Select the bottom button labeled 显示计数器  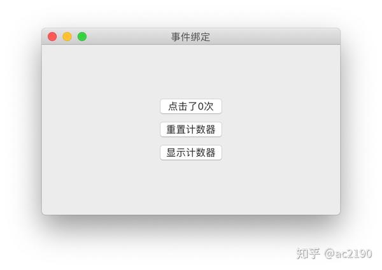click(191, 153)
